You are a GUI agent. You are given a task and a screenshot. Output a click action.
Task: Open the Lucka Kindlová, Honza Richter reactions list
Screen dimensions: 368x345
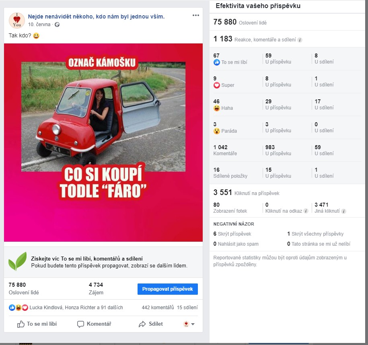coord(76,308)
